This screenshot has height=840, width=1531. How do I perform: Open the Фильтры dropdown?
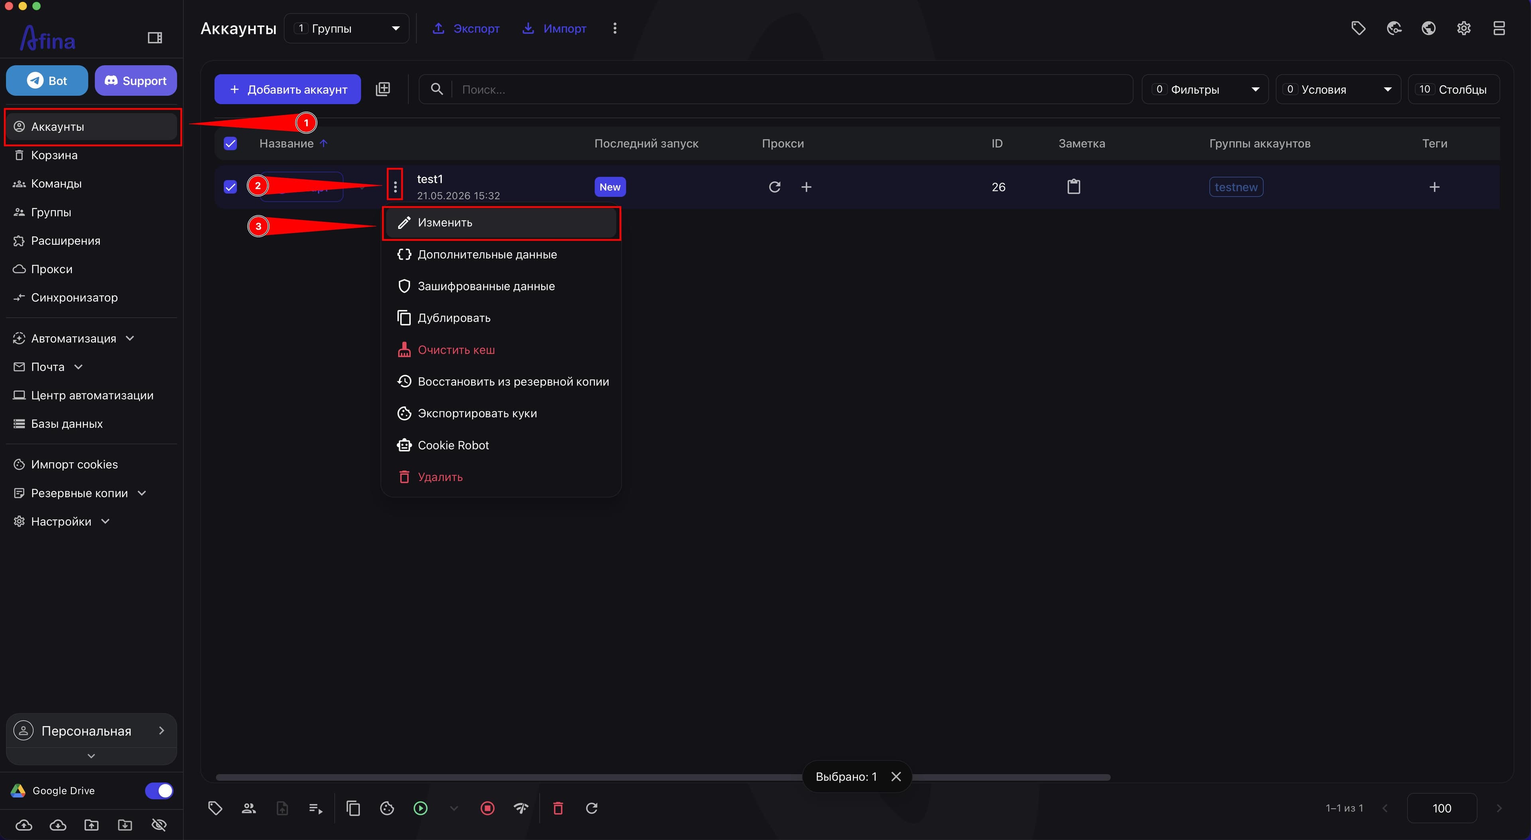pos(1205,89)
